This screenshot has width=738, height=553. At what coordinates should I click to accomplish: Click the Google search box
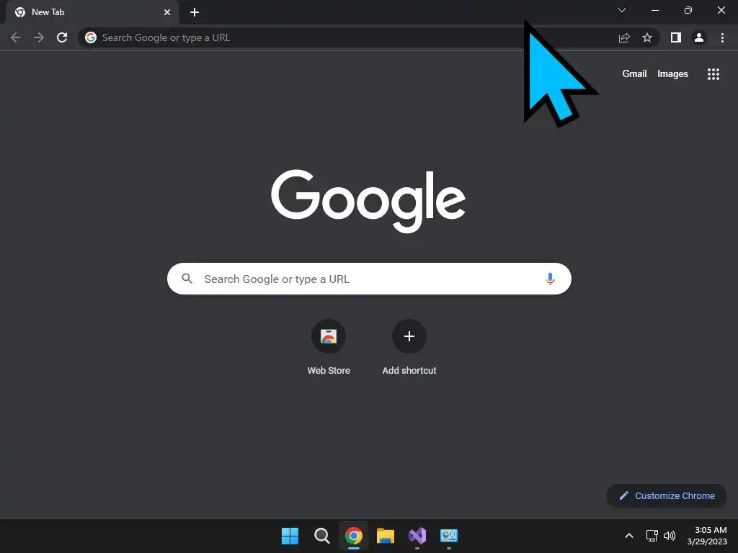coord(369,279)
